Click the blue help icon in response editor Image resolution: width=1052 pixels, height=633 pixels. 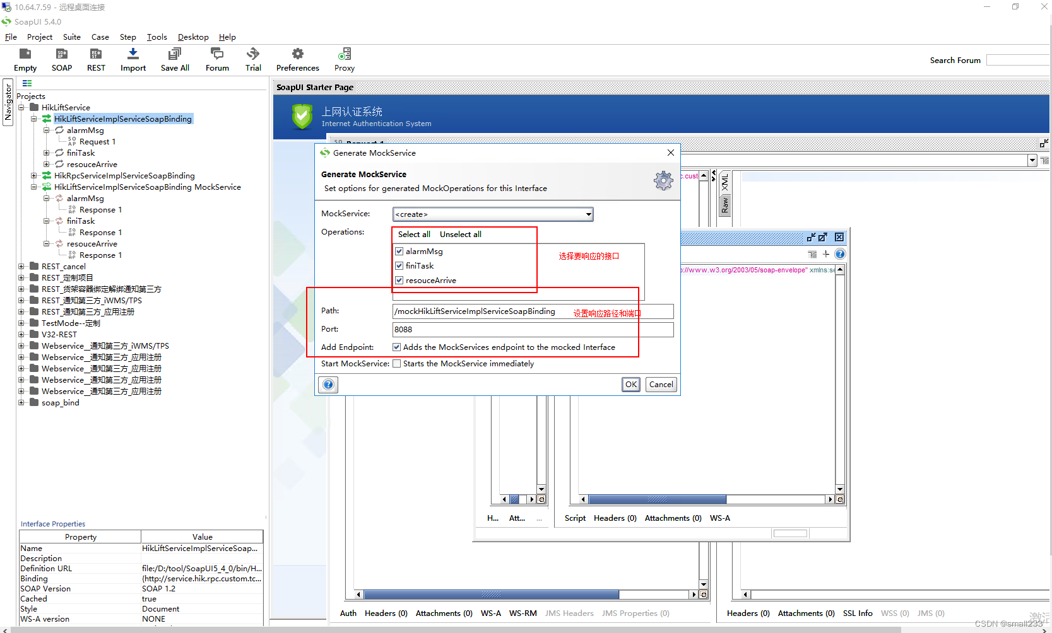click(840, 254)
